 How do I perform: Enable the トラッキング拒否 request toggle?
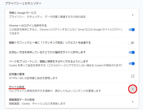click(x=131, y=43)
